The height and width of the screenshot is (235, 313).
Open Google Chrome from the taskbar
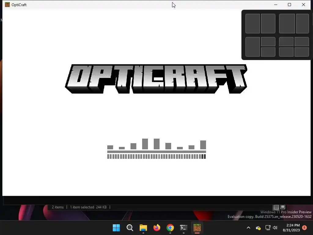tap(170, 228)
